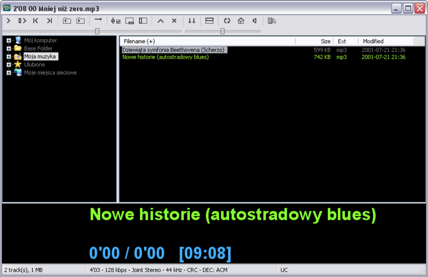The height and width of the screenshot is (277, 428).
Task: Toggle the folder tree side panel icon
Action: pos(143,20)
